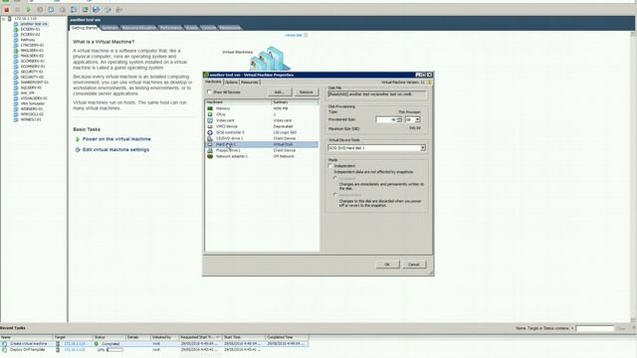Select the SCSI controller 0 icon
This screenshot has width=637, height=358.
pos(210,132)
